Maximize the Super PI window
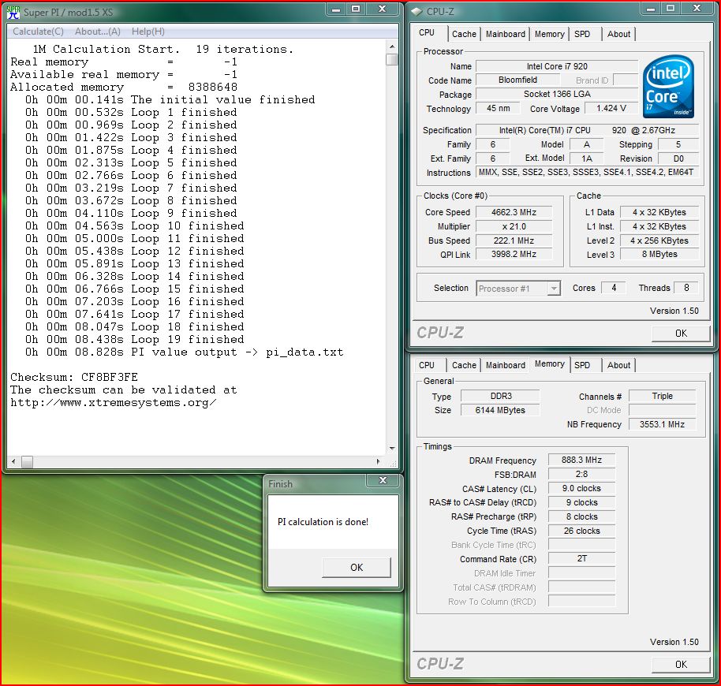This screenshot has height=686, width=721. tap(356, 9)
